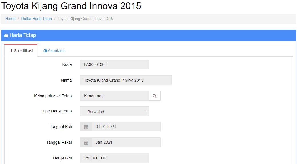The image size is (297, 164).
Task: Click the Tanggal Beli date field 01-01-2021
Action: tap(126, 127)
